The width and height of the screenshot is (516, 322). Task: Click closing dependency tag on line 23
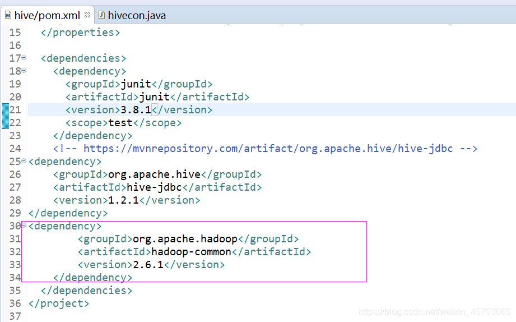(x=93, y=135)
